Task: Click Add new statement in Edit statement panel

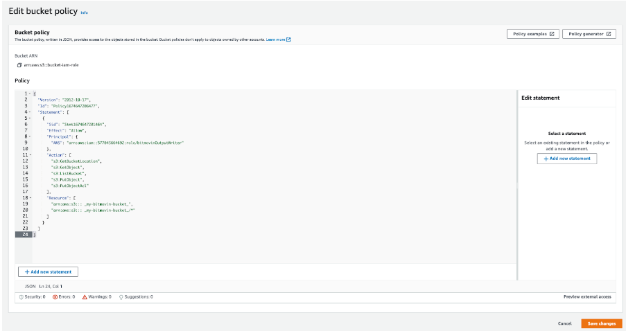Action: tap(567, 159)
